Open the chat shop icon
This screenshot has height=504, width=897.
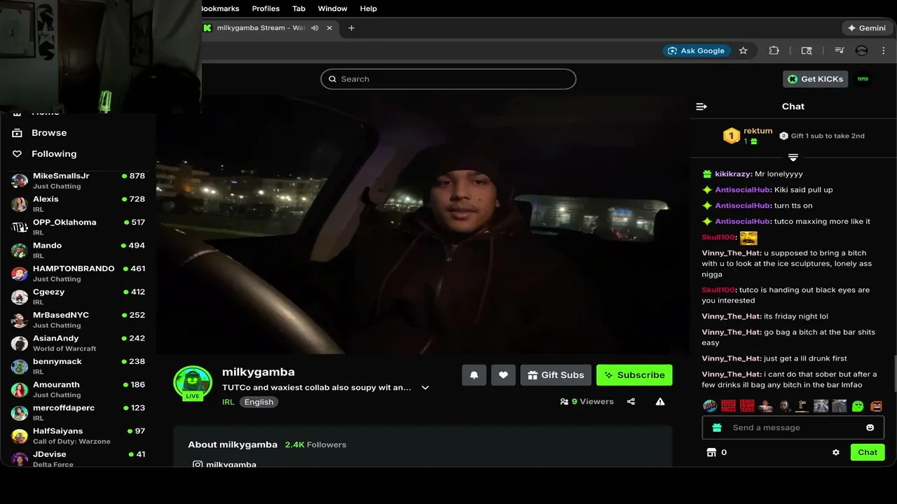click(712, 452)
